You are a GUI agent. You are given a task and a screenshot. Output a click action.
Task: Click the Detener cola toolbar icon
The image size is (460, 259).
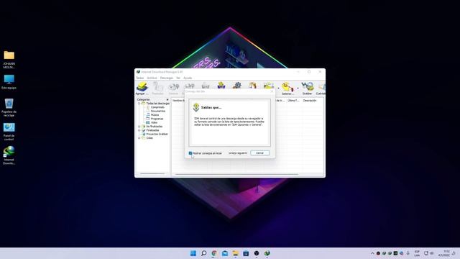pos(287,88)
